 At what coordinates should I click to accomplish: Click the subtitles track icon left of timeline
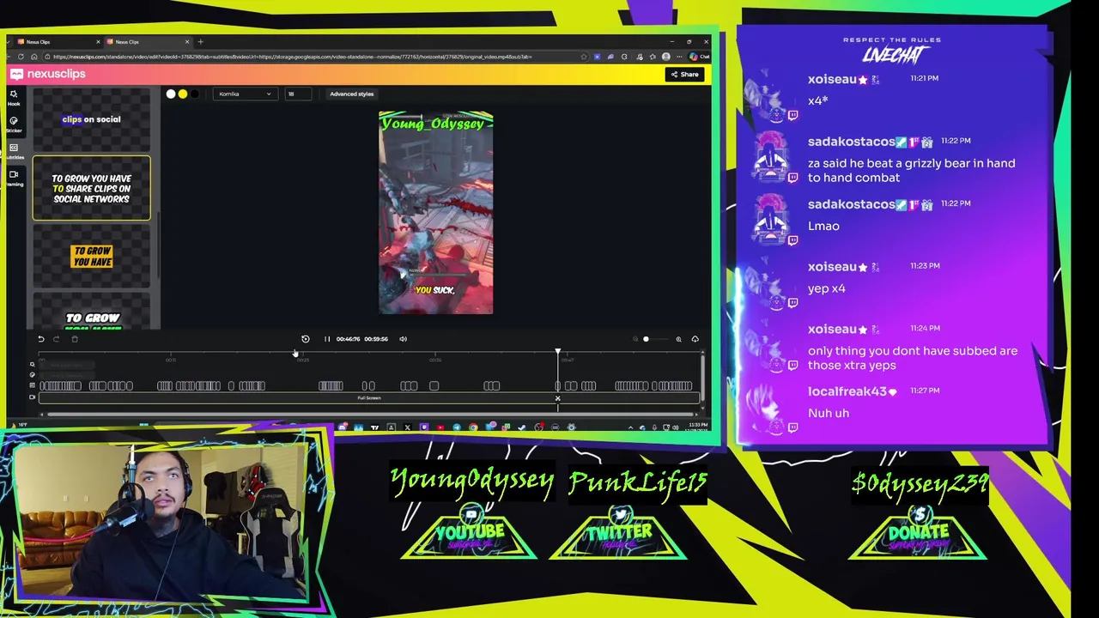[x=33, y=385]
